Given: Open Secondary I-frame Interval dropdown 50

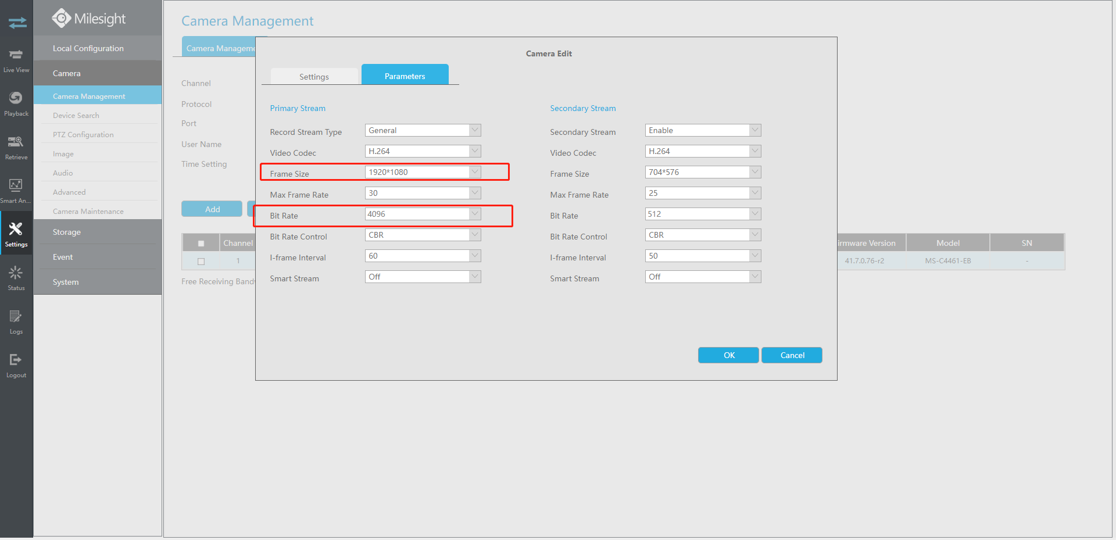Looking at the screenshot, I should point(703,256).
